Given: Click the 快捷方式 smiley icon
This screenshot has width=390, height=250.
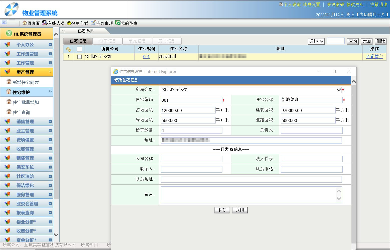Looking at the screenshot, I should pos(69,23).
